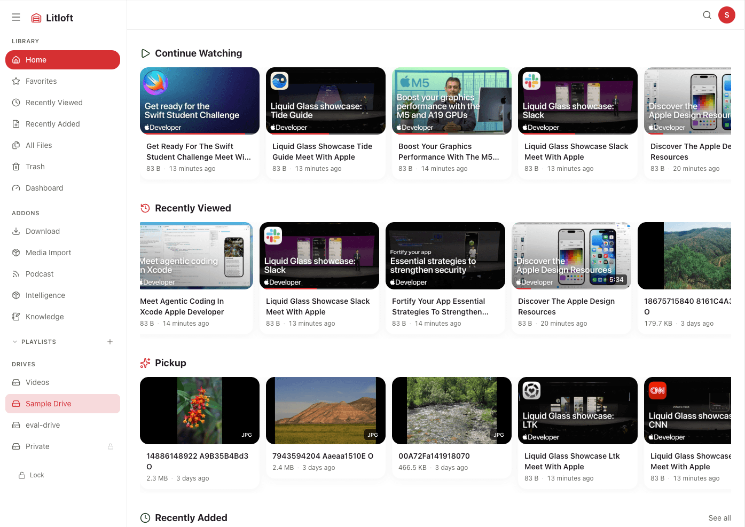Click the trash can icon in sidebar

16,167
